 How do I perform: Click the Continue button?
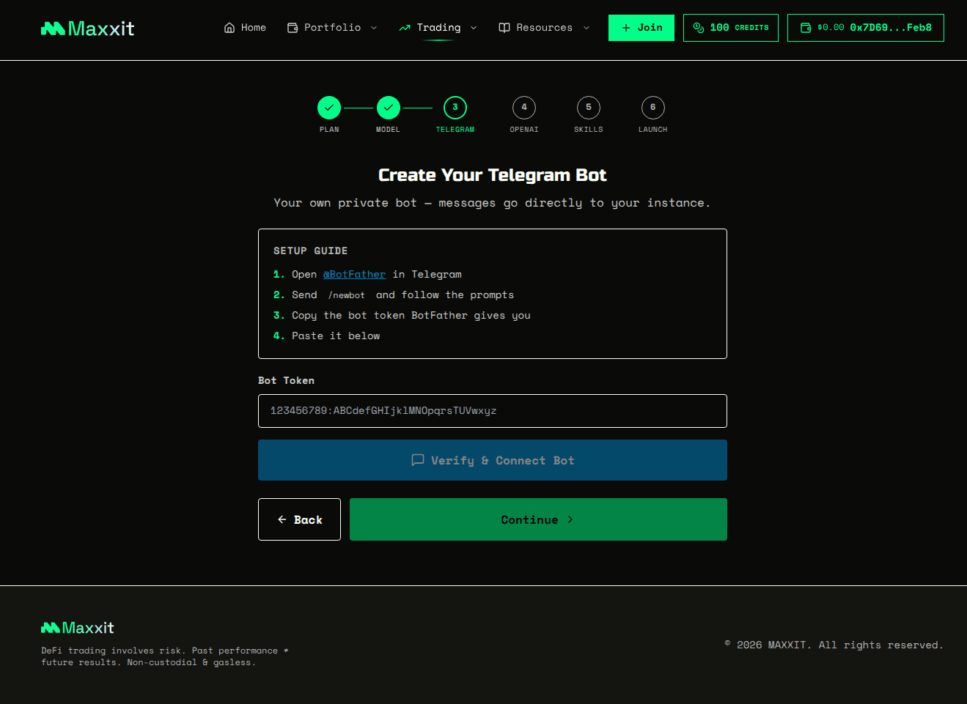[x=538, y=519]
